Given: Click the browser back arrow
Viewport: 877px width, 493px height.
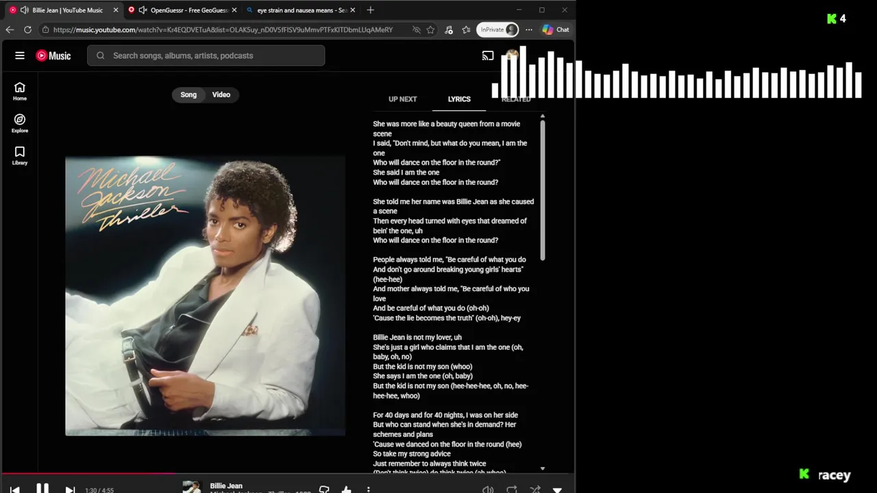Looking at the screenshot, I should pos(10,29).
